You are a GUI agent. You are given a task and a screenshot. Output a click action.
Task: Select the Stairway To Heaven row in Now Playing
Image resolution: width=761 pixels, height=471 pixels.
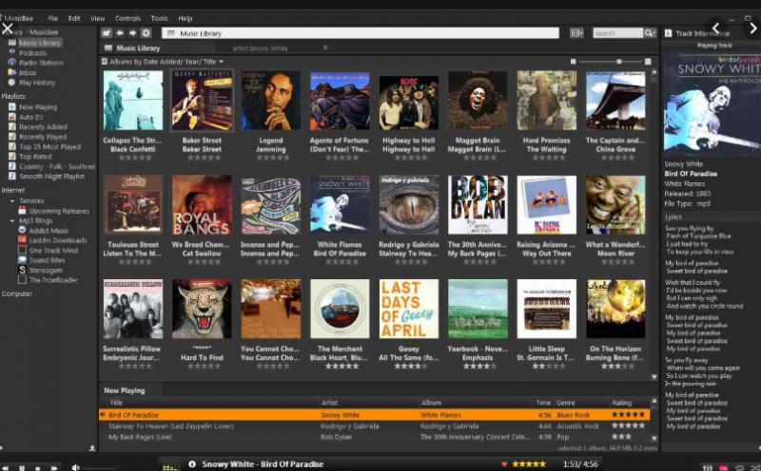point(374,426)
